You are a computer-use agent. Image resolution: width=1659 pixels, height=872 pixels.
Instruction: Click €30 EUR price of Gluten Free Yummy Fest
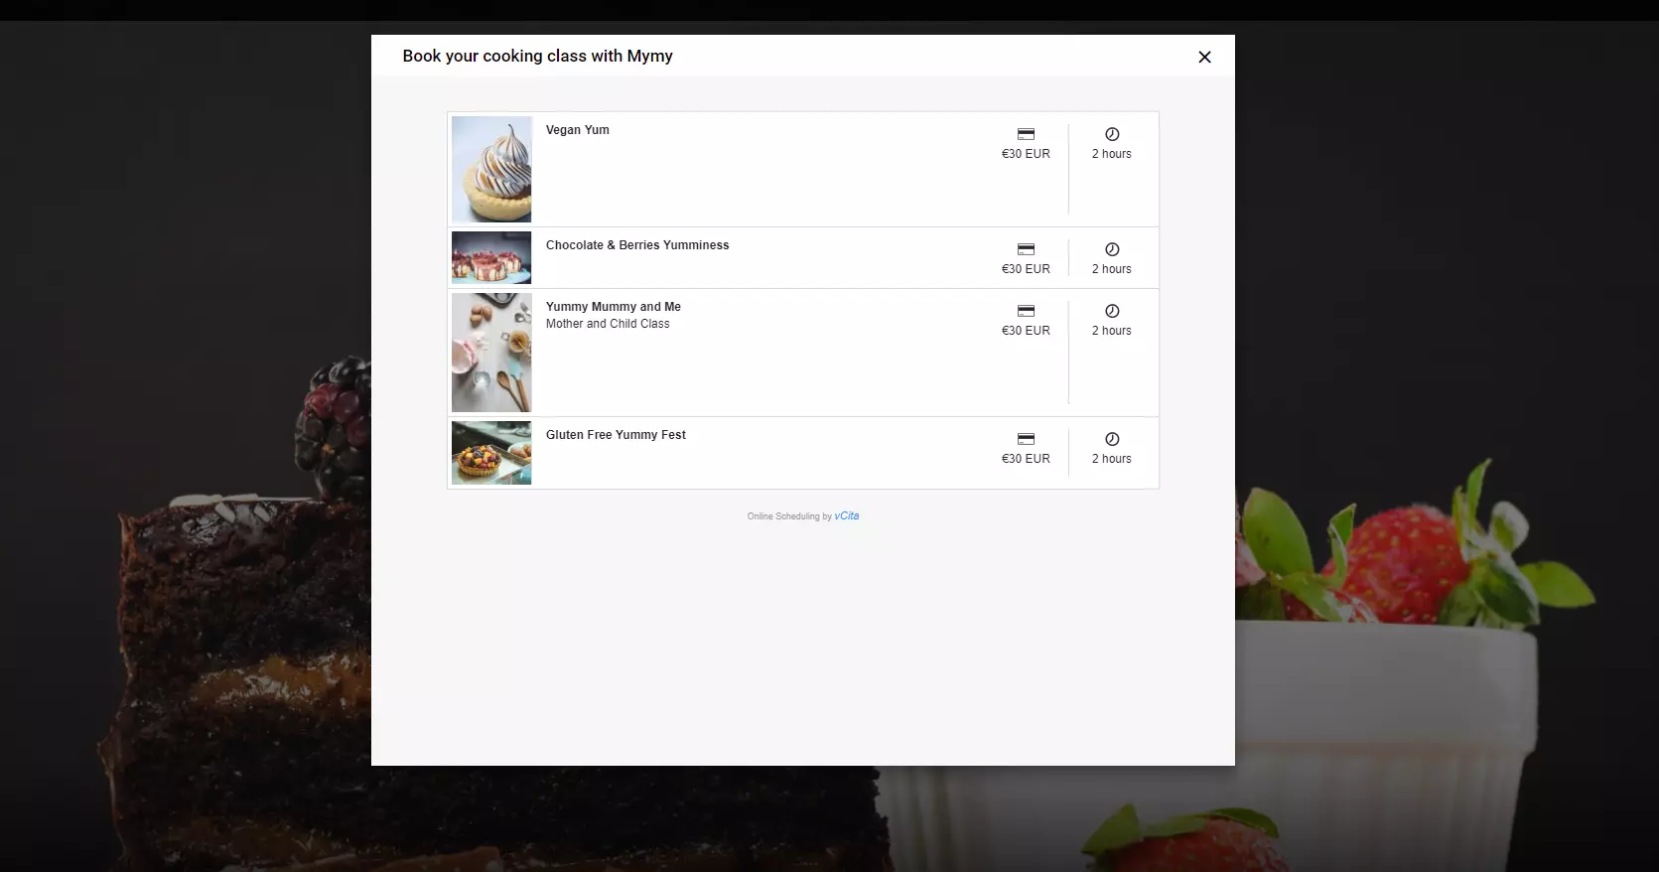click(x=1026, y=459)
